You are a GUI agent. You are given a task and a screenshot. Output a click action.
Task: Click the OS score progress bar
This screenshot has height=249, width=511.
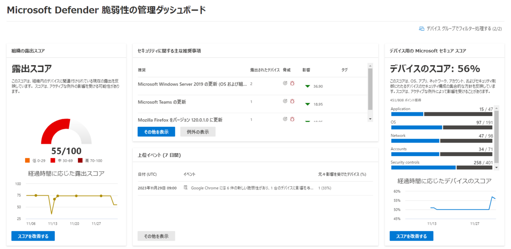[x=442, y=127]
